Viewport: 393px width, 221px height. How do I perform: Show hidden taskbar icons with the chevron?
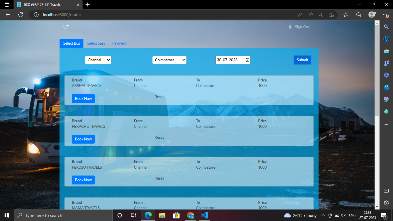323,215
